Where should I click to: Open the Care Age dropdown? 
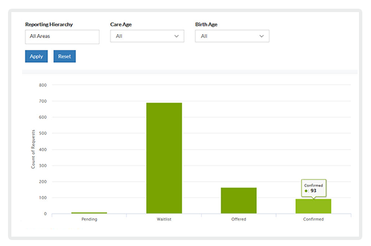[x=147, y=36]
